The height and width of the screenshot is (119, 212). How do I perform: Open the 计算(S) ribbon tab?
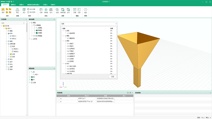[45, 5]
